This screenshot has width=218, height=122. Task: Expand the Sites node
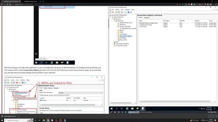[x=113, y=42]
